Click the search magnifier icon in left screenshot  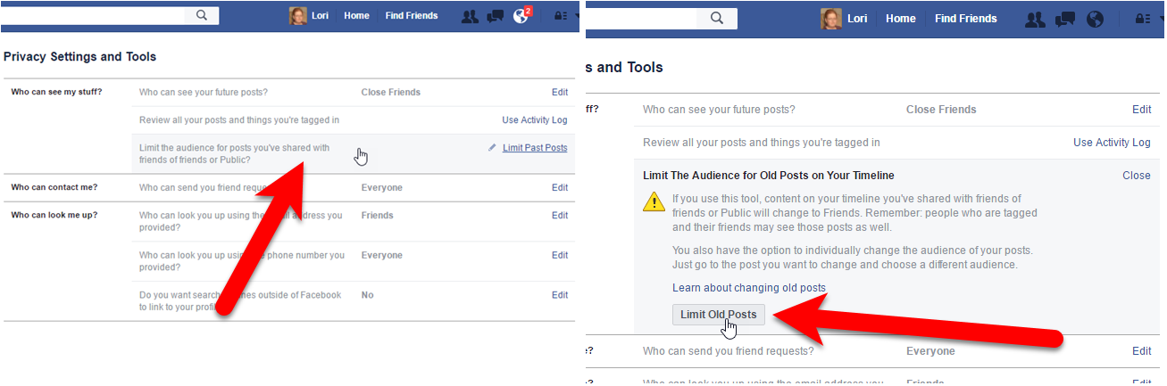(202, 15)
